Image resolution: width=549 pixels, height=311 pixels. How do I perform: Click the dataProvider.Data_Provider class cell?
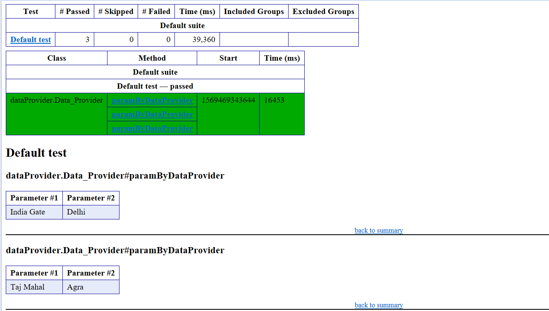[x=56, y=100]
